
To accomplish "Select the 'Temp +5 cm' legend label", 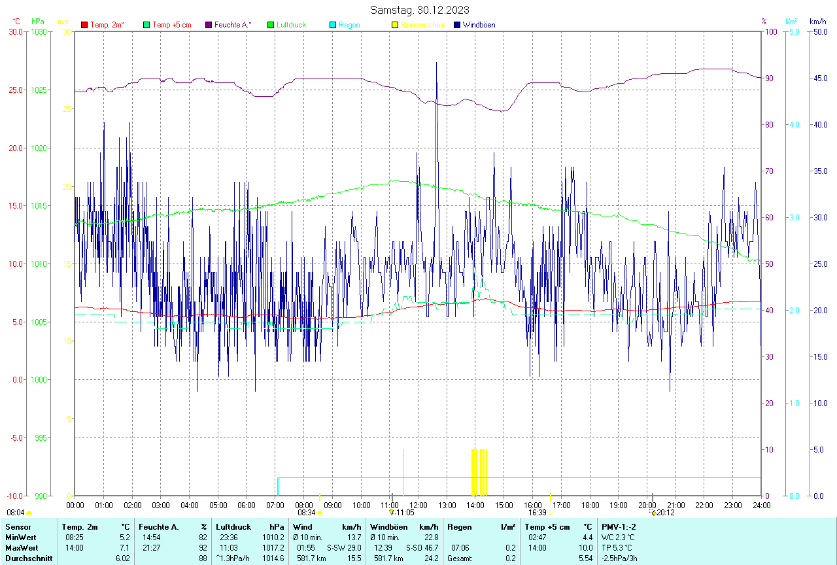I will (172, 25).
